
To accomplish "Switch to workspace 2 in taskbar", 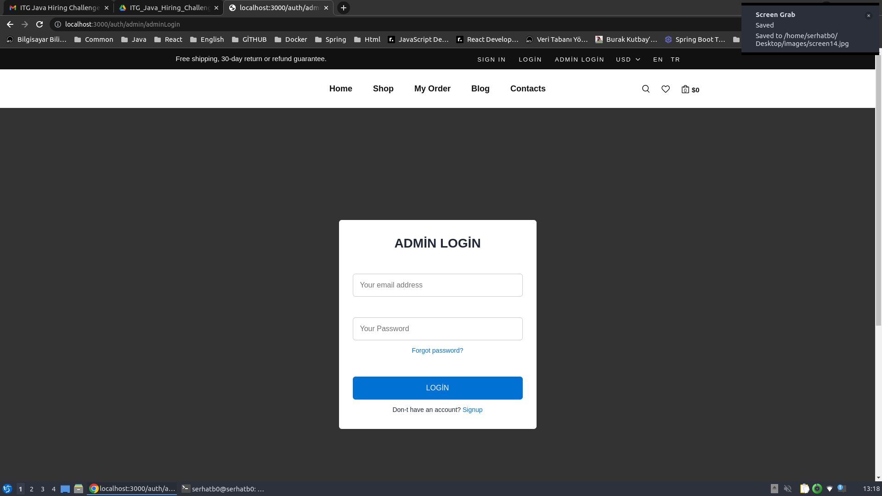I will point(31,489).
